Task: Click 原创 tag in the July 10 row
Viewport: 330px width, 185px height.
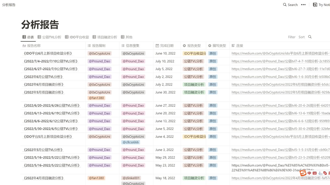Action: [213, 61]
